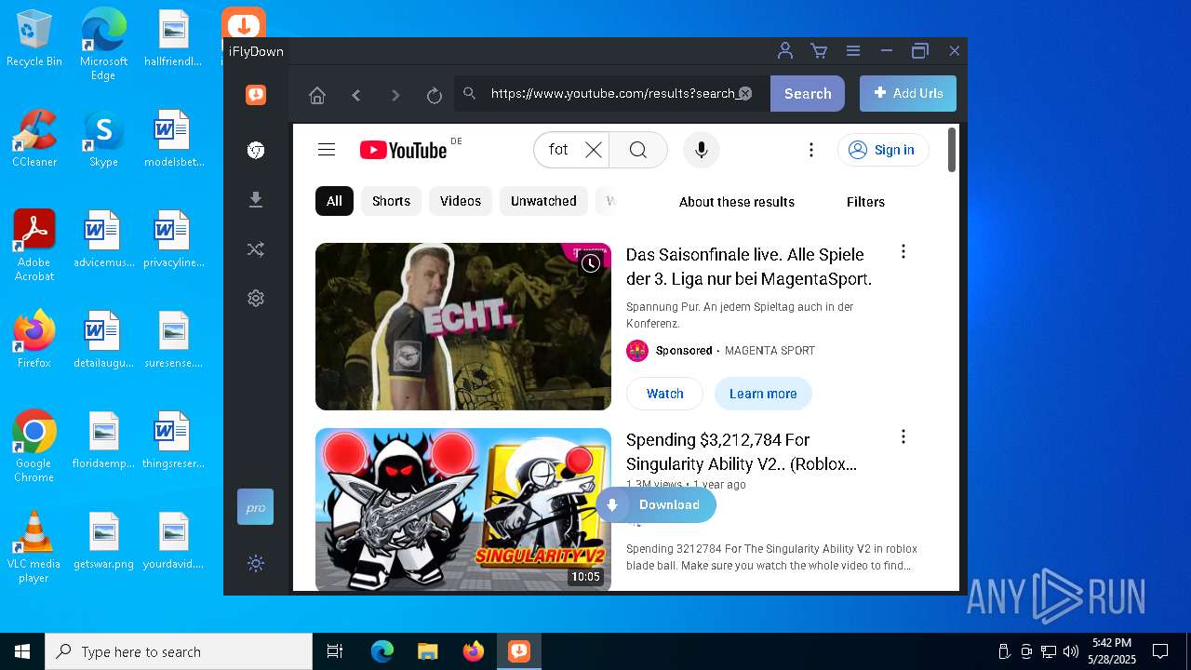Clear the URL field text
Viewport: 1191px width, 670px height.
(745, 93)
